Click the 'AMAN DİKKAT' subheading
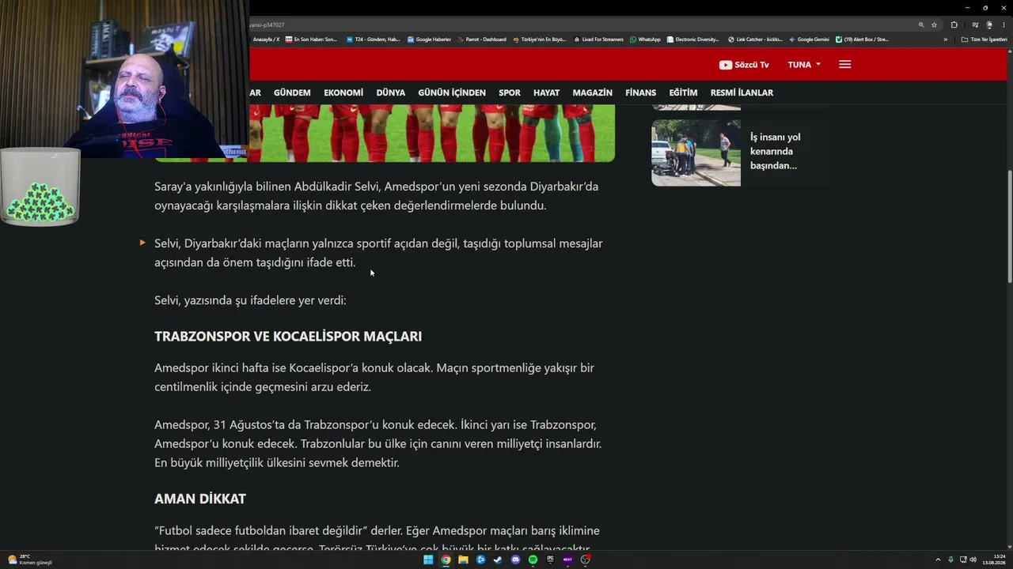This screenshot has width=1013, height=569. [200, 499]
